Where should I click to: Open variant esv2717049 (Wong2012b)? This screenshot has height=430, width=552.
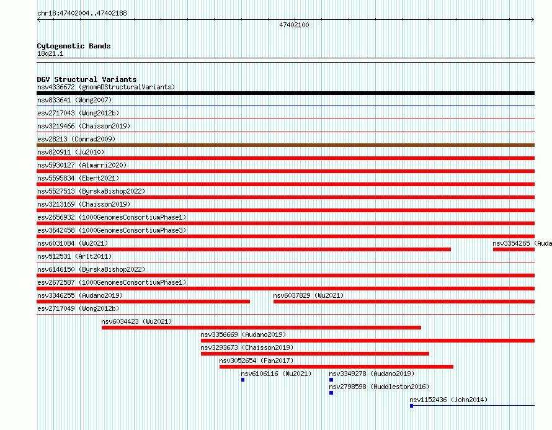[x=78, y=308]
